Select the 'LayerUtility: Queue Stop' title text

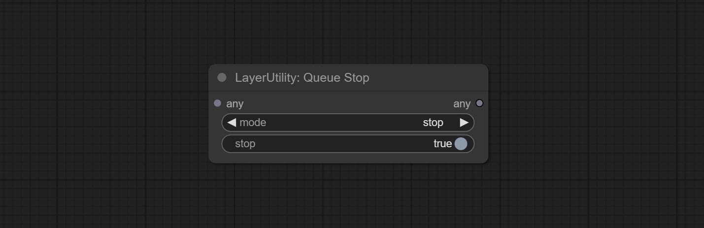[302, 78]
